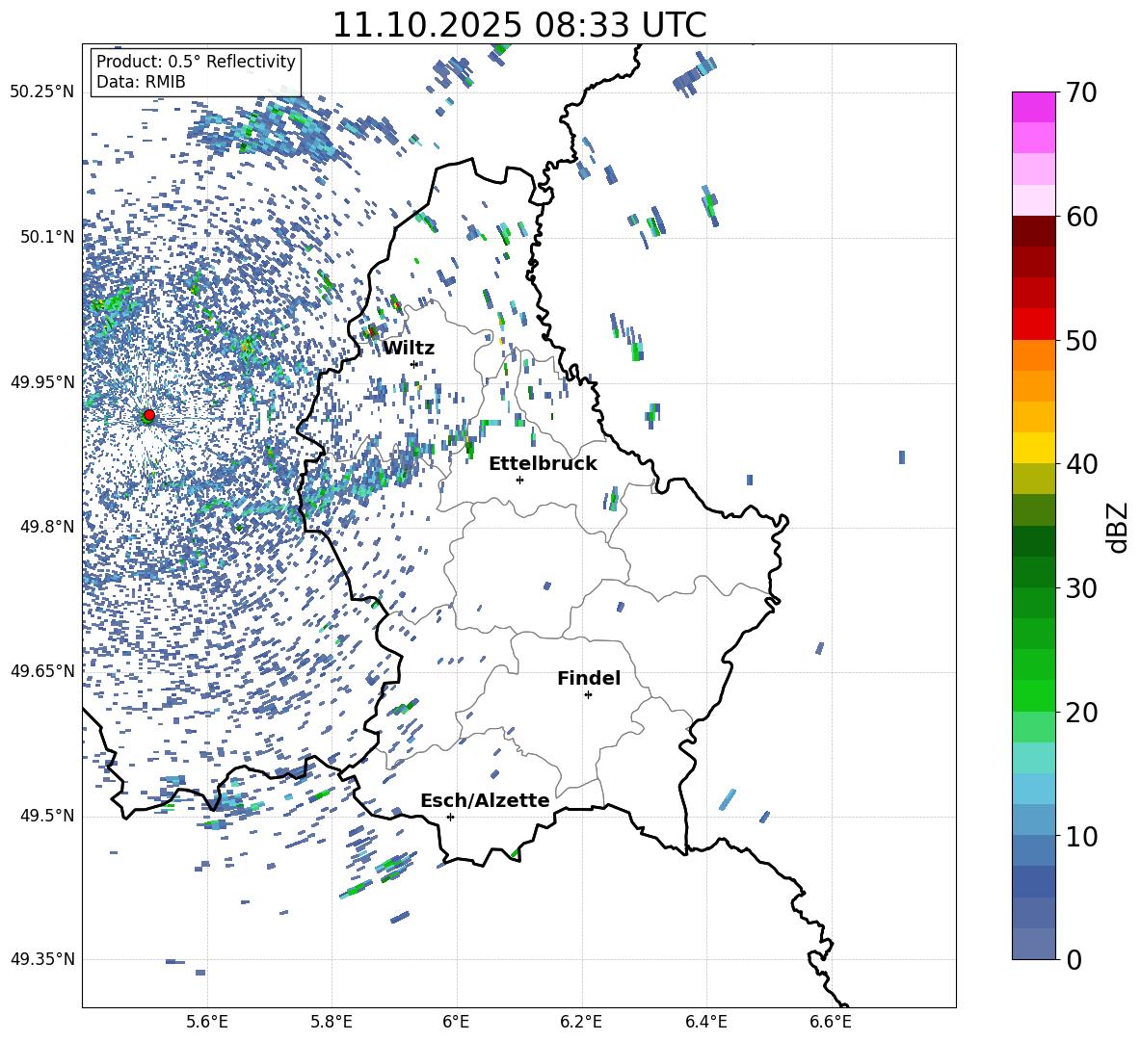The height and width of the screenshot is (1041, 1141).
Task: Pick the bright green swatch above 20 dBZ
Action: pyautogui.click(x=1033, y=695)
